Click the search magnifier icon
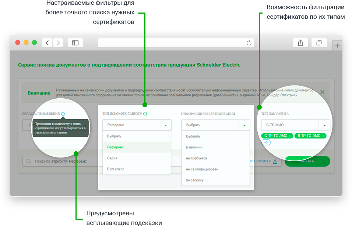The width and height of the screenshot is (352, 226). coord(29,161)
